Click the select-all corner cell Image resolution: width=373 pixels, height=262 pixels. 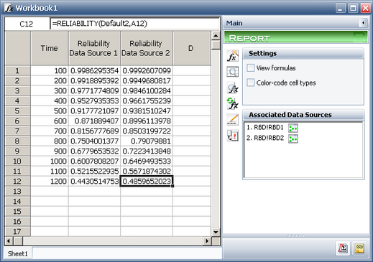[x=17, y=48]
